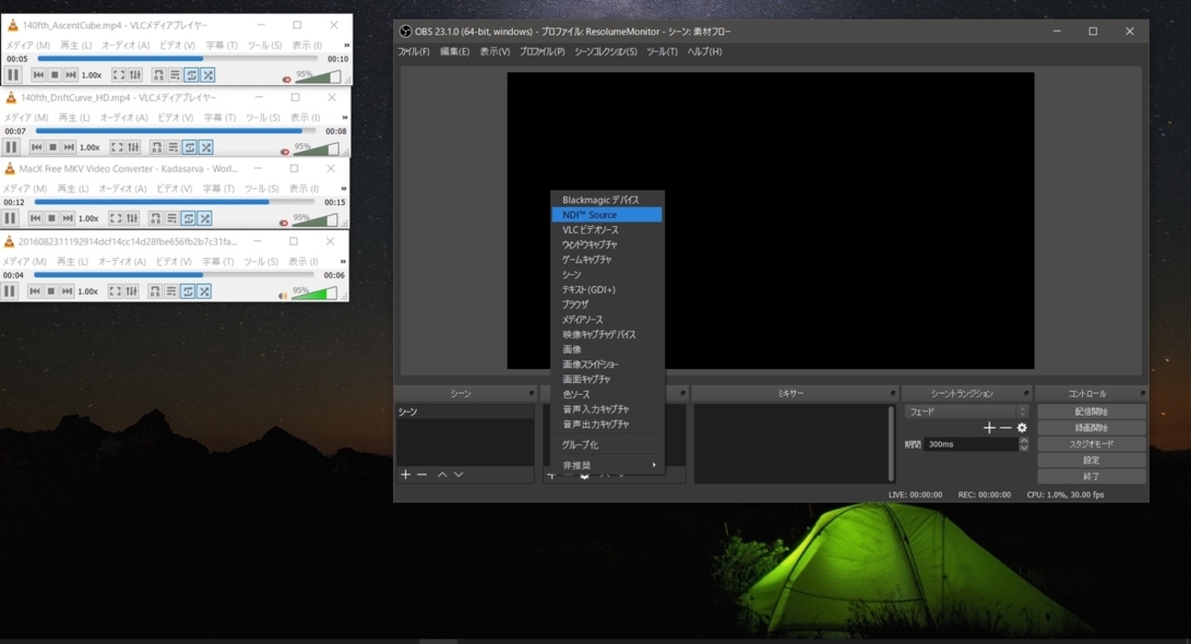
Task: Mute the speaker icon in the bottom VLC window
Action: (x=284, y=295)
